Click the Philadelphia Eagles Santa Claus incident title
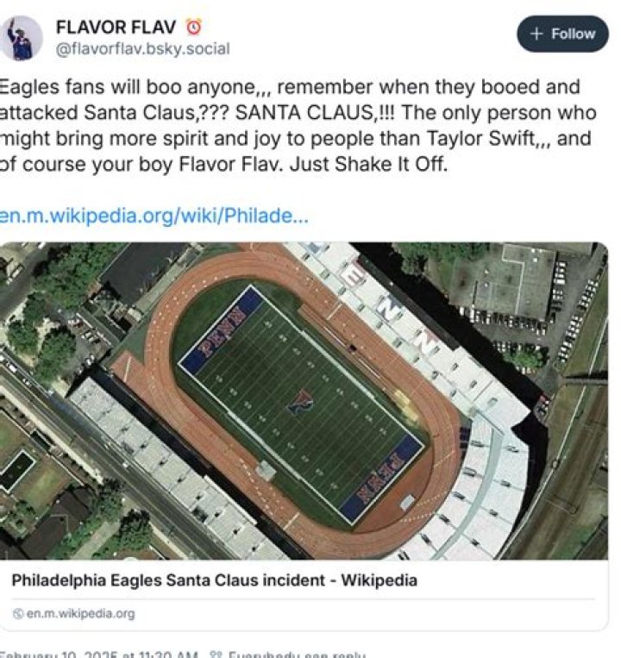 click(214, 580)
